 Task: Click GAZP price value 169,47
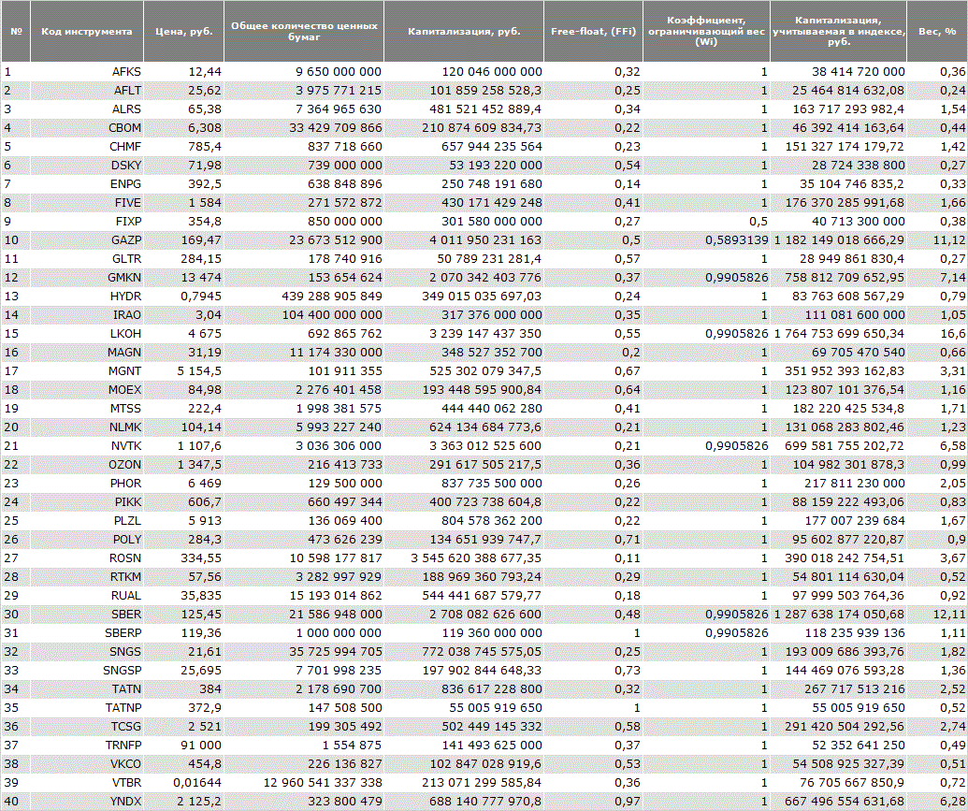[201, 239]
